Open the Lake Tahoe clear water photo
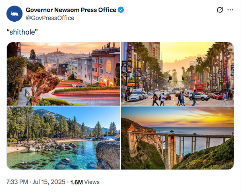This screenshot has height=192, width=241. point(63,138)
